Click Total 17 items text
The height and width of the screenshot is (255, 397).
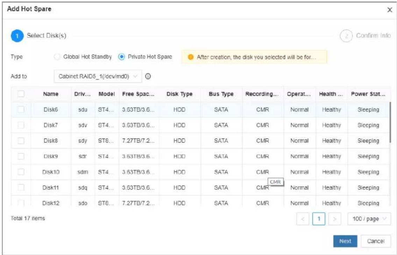click(28, 218)
